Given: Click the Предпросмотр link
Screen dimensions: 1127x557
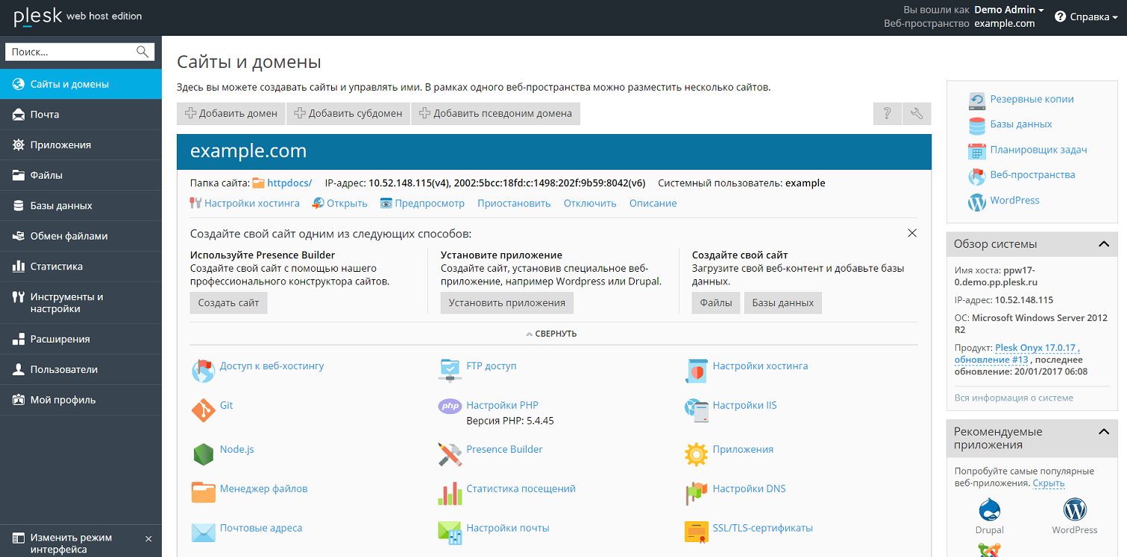Looking at the screenshot, I should click(x=430, y=203).
